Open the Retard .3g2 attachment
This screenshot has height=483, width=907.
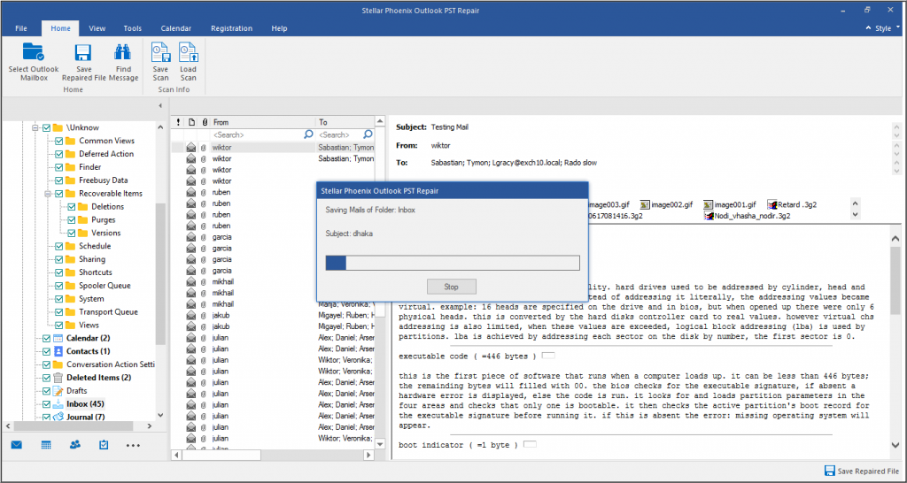tap(791, 204)
